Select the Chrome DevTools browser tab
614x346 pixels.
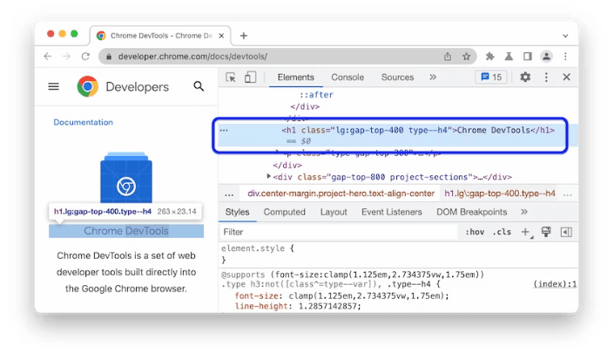click(x=160, y=36)
